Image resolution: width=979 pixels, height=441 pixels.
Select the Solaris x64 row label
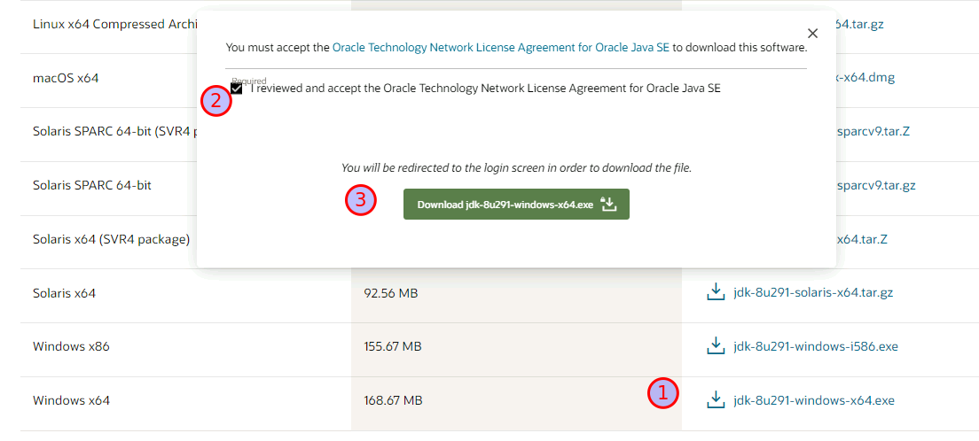click(65, 292)
